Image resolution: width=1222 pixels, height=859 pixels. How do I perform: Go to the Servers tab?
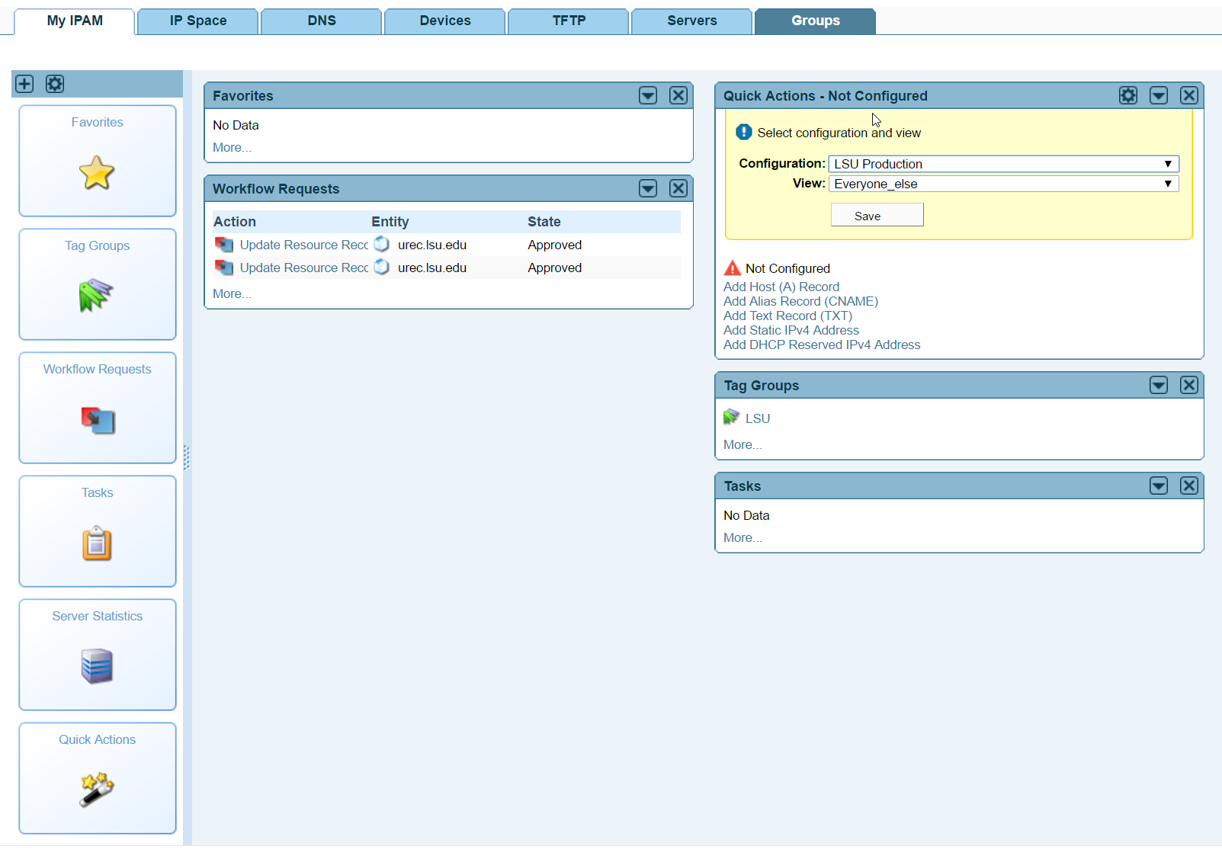[x=692, y=21]
